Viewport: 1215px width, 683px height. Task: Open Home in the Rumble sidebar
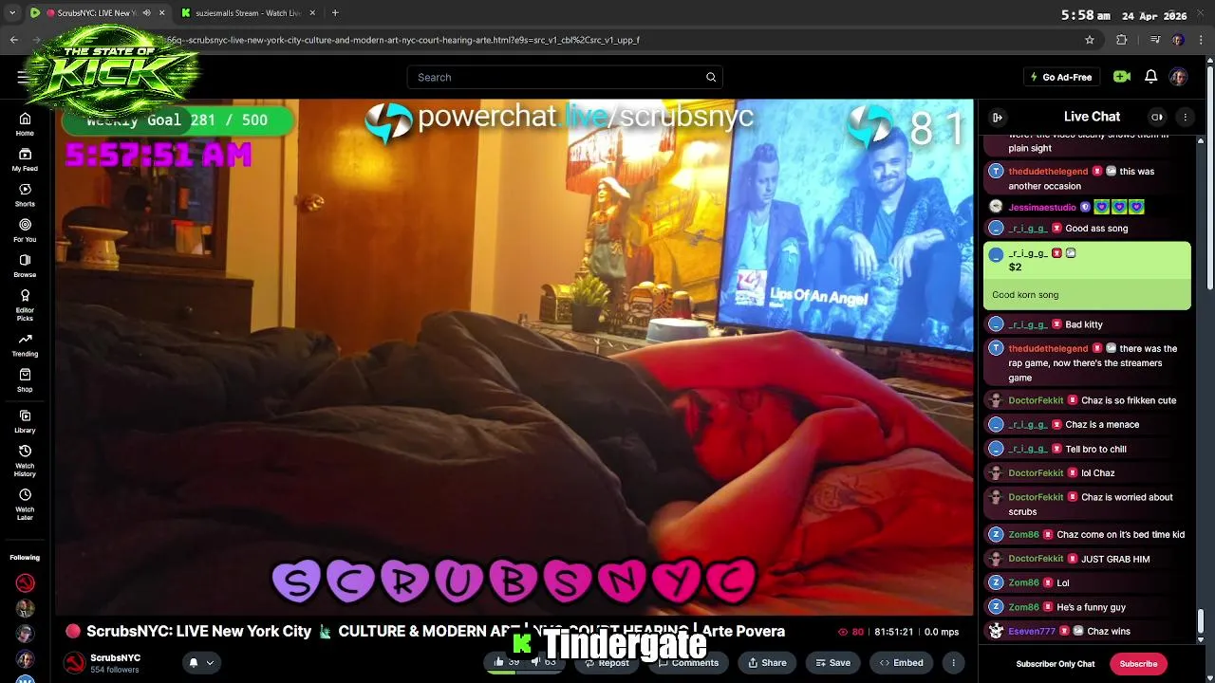[x=25, y=124]
